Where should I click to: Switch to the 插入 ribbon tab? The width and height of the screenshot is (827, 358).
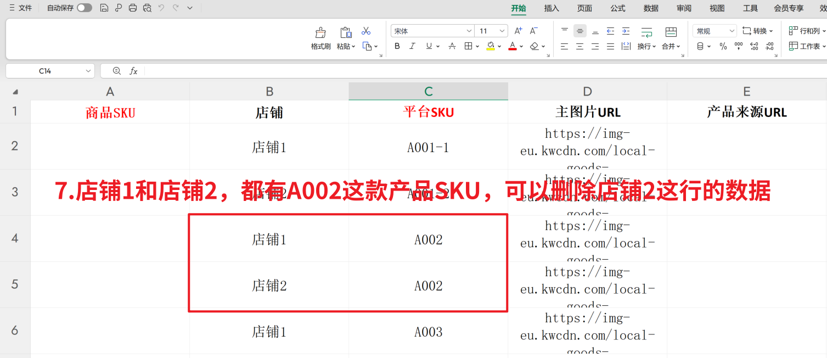pos(552,8)
